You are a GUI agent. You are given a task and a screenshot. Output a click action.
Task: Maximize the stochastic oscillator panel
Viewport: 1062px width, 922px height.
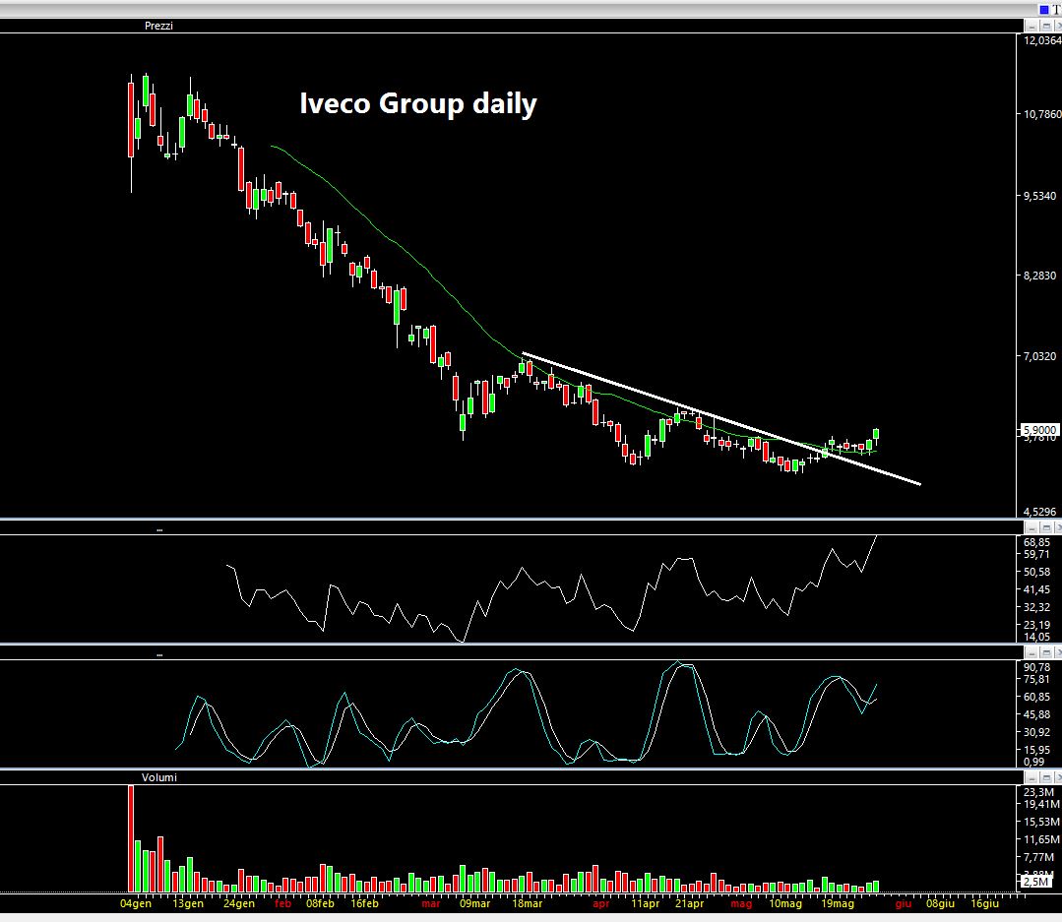click(1046, 652)
